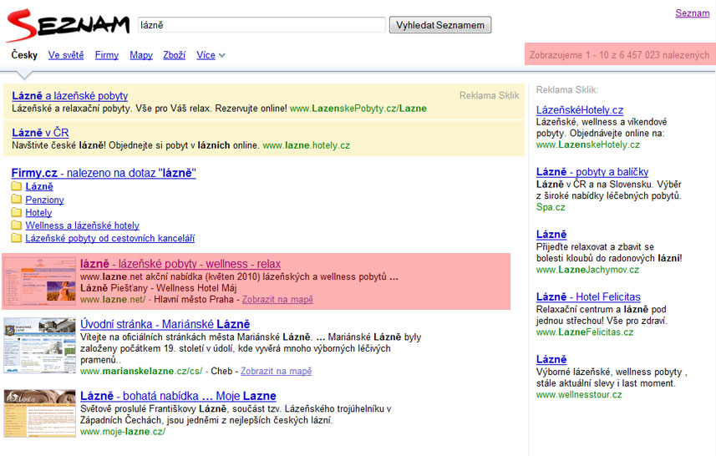Open the Lázně category link
The width and height of the screenshot is (716, 456).
click(39, 186)
